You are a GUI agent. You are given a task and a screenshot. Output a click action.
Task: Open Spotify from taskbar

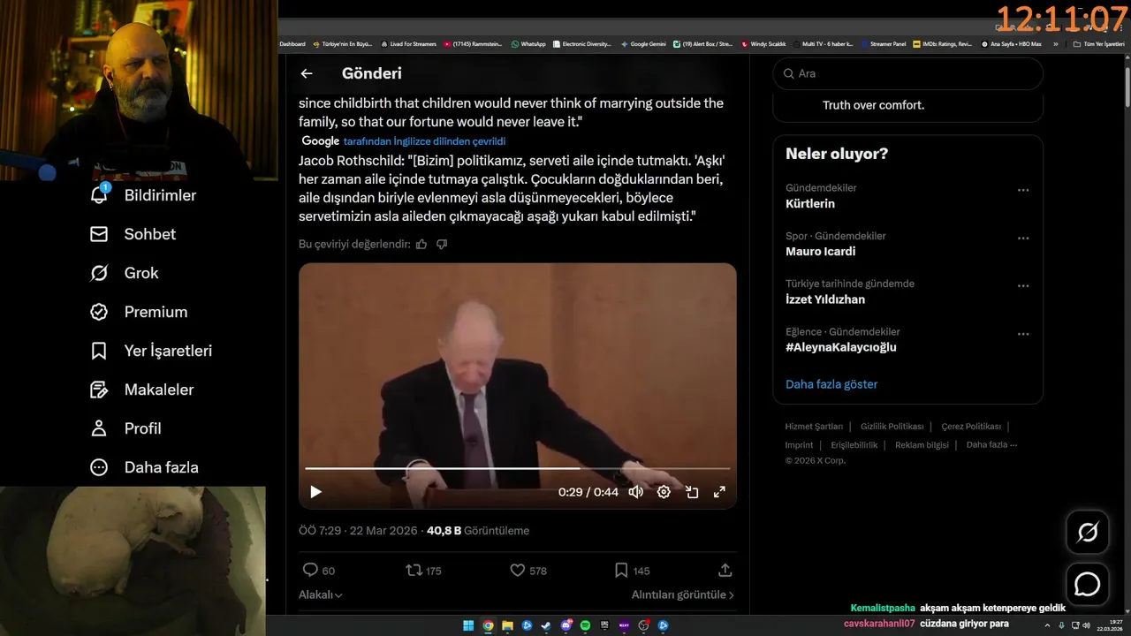(x=585, y=625)
